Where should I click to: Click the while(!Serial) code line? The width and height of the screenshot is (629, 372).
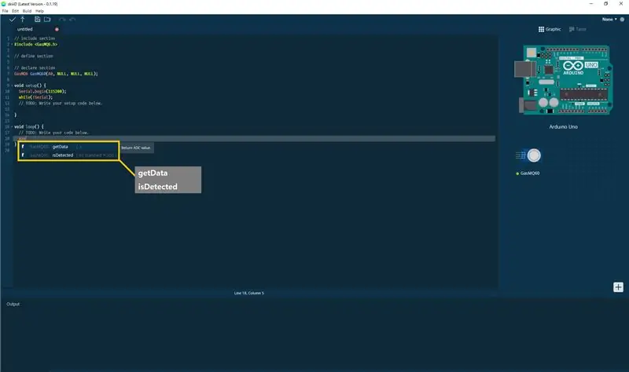(x=35, y=97)
